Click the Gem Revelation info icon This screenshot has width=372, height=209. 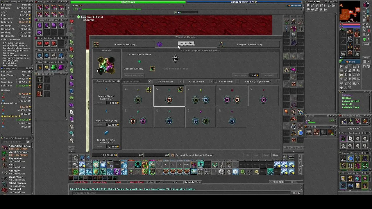(118, 81)
